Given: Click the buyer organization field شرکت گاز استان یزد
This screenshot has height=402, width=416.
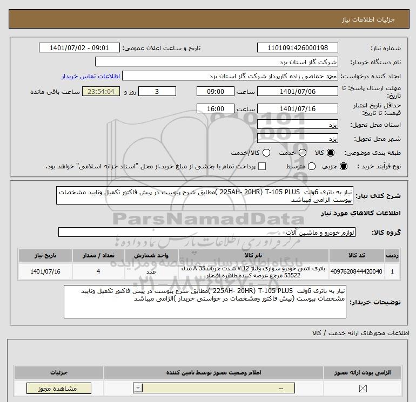Looking at the screenshot, I should pos(217,62).
